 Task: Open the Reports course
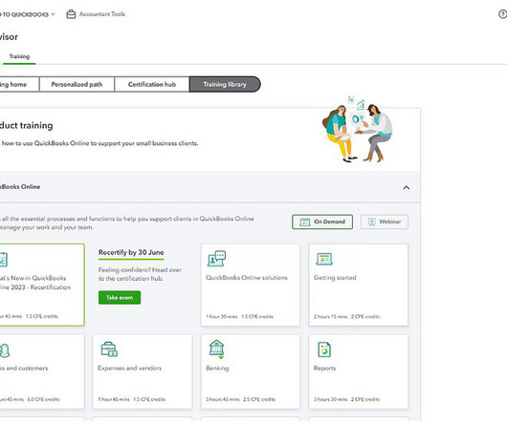(359, 371)
